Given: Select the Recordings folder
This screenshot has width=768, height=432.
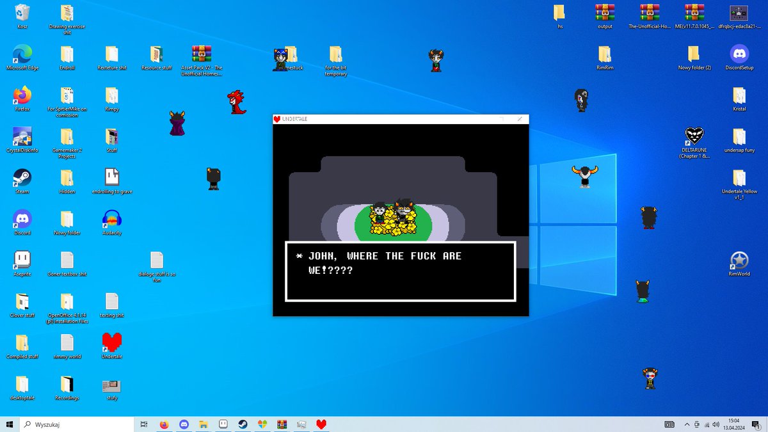Looking at the screenshot, I should click(67, 387).
